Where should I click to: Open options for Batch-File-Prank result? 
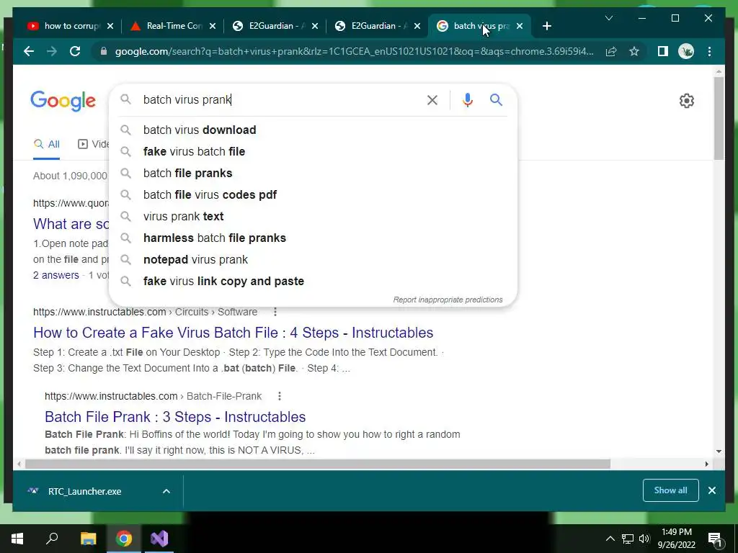tap(280, 396)
